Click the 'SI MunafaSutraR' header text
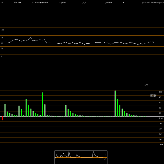This screenshot has height=164, width=164. (x=40, y=3)
